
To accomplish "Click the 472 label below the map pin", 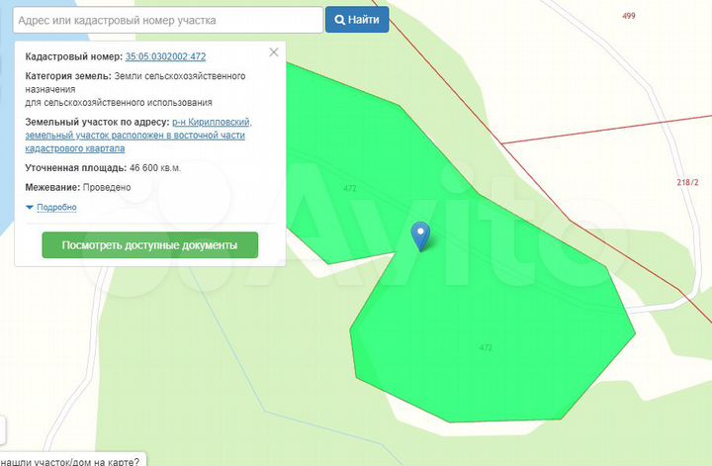I will [485, 348].
